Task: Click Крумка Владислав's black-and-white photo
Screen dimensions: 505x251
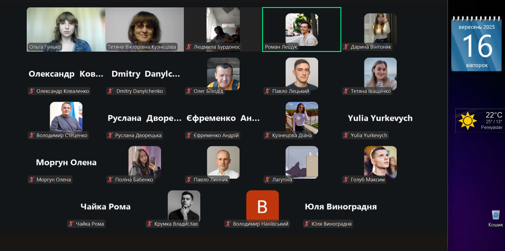Action: click(x=184, y=206)
